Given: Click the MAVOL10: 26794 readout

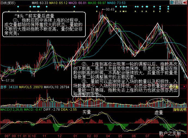Looking at the screenshot, I should click(56, 87).
